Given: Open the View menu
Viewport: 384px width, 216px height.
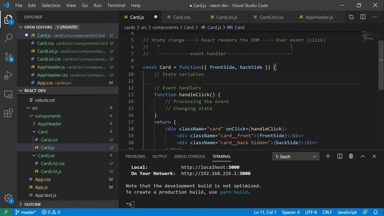Looking at the screenshot, I should pyautogui.click(x=71, y=5).
